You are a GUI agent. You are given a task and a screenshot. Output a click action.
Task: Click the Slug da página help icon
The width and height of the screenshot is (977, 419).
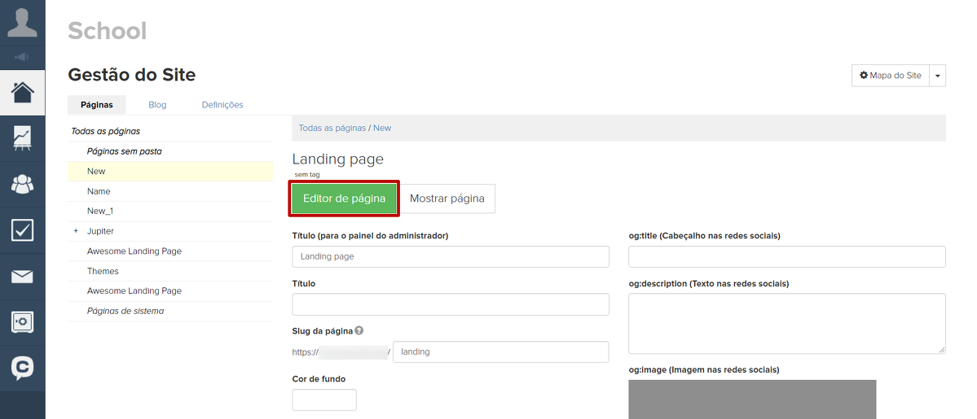tap(359, 331)
